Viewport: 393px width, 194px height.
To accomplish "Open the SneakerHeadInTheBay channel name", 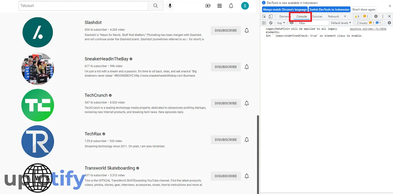I will [x=107, y=59].
